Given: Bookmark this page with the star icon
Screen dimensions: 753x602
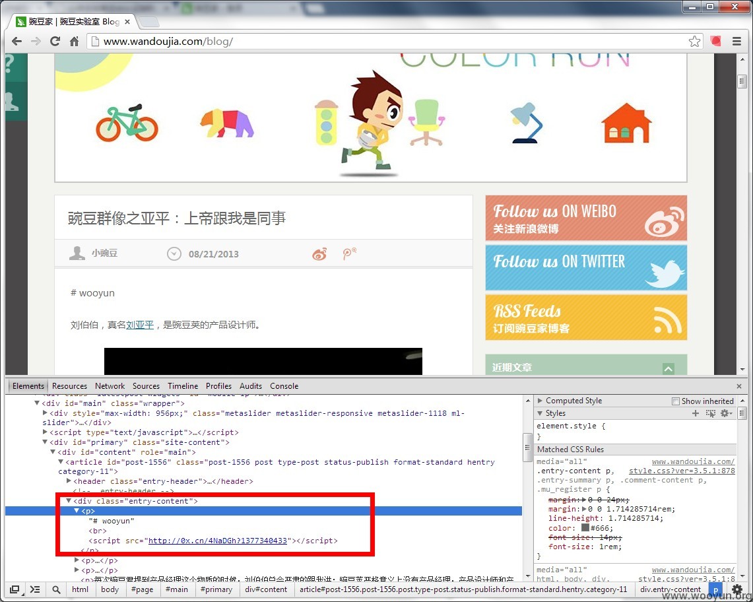Looking at the screenshot, I should tap(694, 42).
